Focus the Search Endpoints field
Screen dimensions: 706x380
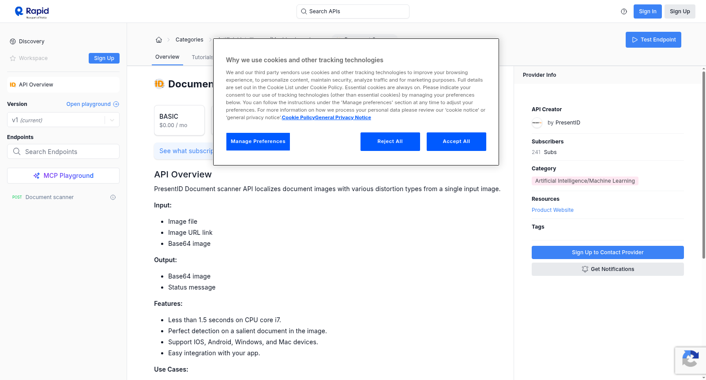pos(63,151)
